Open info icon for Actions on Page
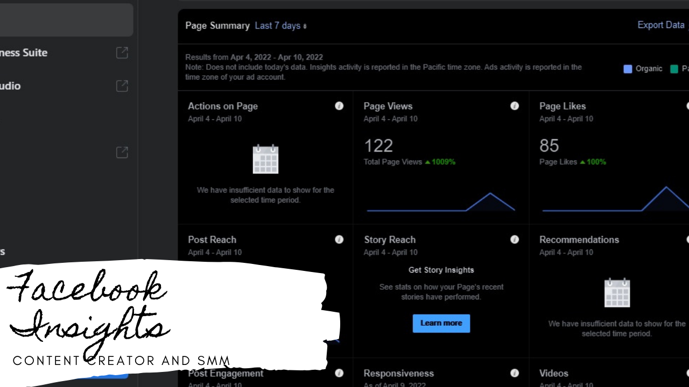The image size is (689, 387). point(339,106)
